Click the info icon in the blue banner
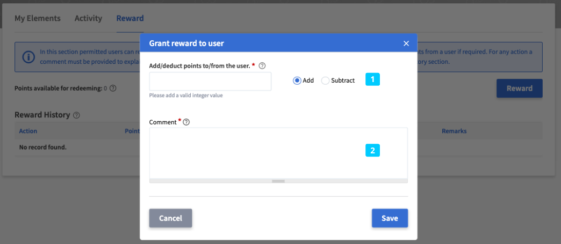Image resolution: width=561 pixels, height=244 pixels. click(x=27, y=57)
